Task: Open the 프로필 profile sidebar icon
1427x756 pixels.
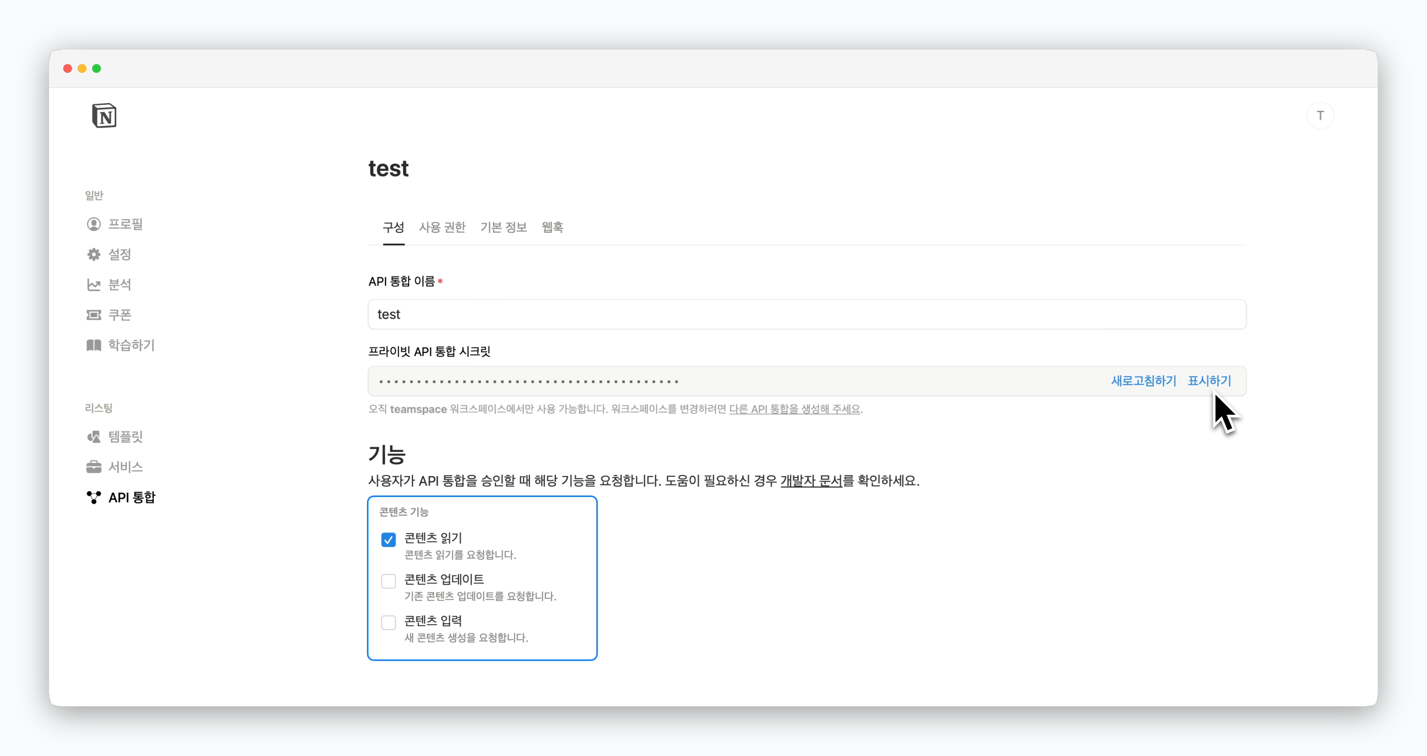Action: point(94,224)
